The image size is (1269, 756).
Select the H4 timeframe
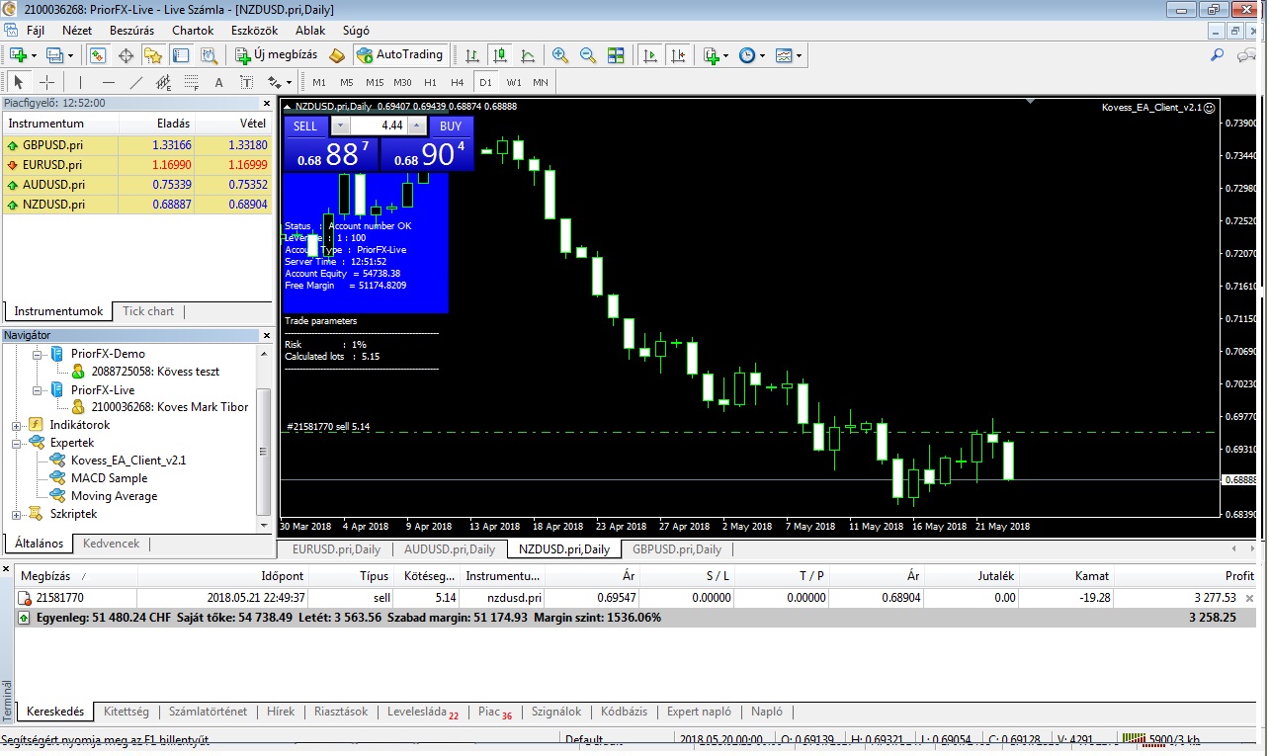click(x=457, y=82)
